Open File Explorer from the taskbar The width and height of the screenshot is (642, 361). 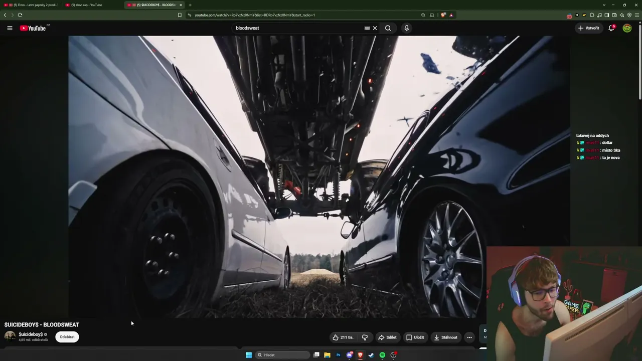(327, 355)
